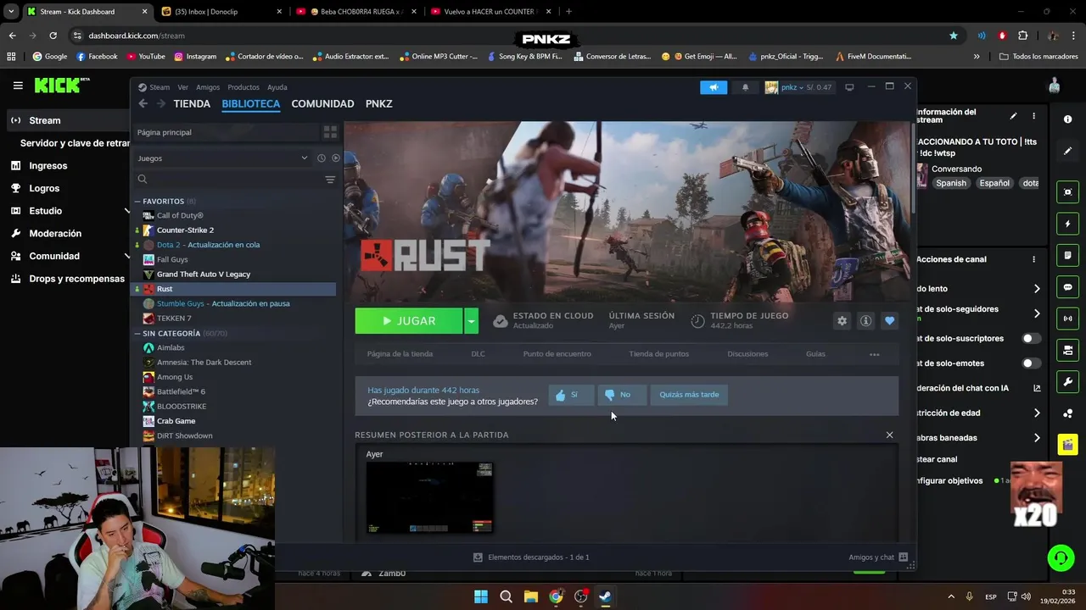Viewport: 1086px width, 610px height.
Task: Open Juegos library filter dropdown
Action: pyautogui.click(x=223, y=158)
